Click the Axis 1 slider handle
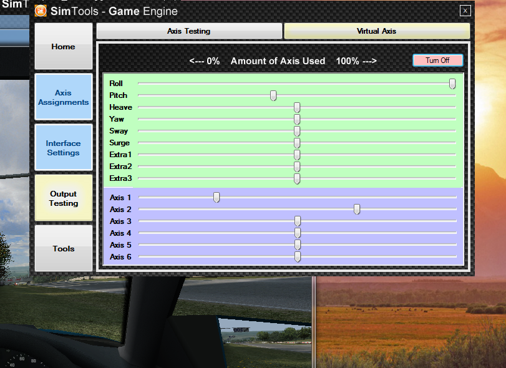This screenshot has height=368, width=506. point(217,197)
